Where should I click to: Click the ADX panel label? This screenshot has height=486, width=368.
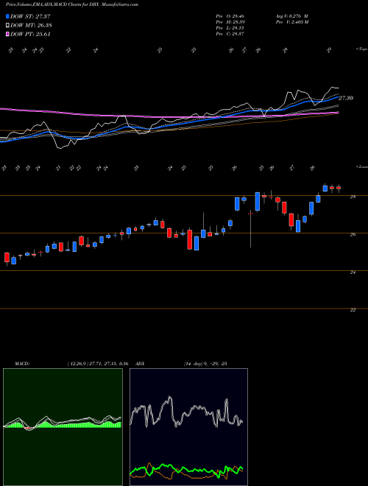click(140, 364)
